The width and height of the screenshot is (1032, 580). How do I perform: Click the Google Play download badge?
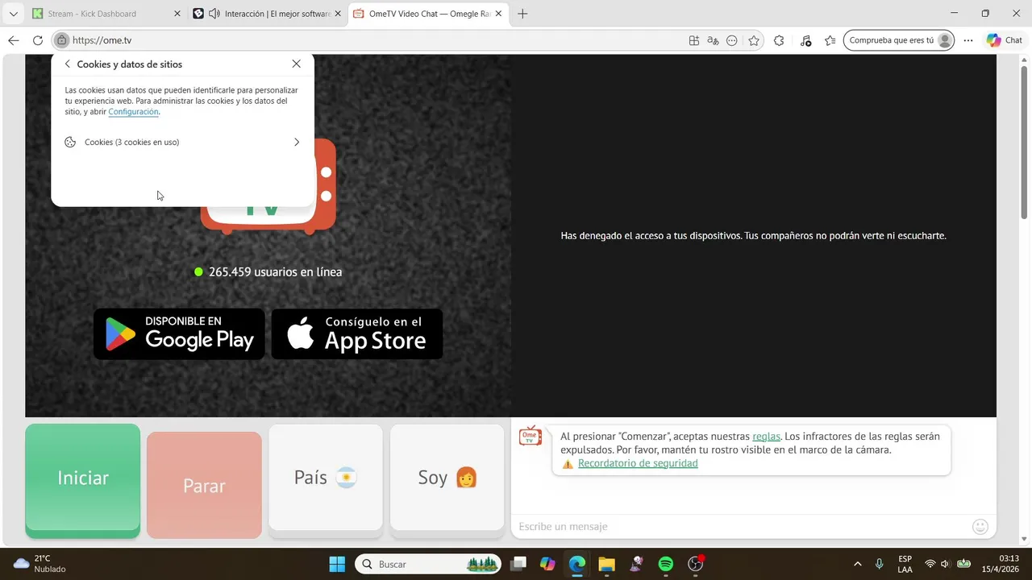pyautogui.click(x=179, y=333)
